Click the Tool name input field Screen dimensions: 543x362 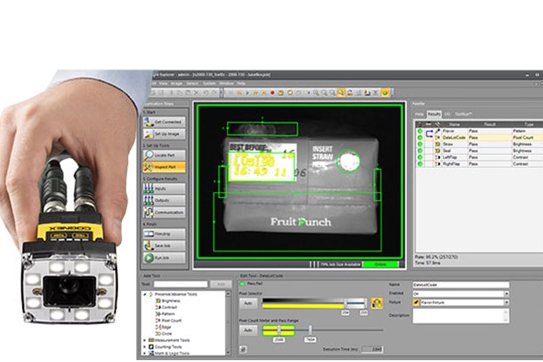[x=181, y=284]
